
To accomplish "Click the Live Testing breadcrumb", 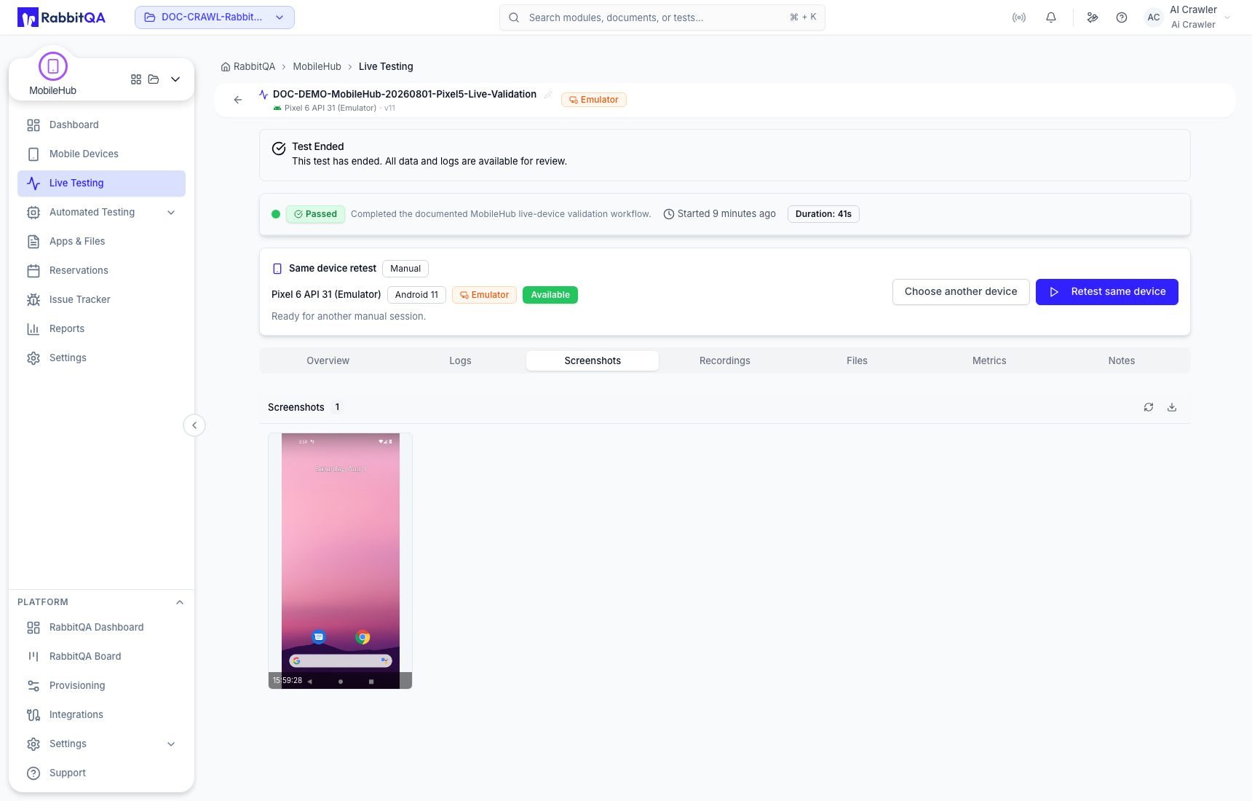I will point(386,66).
